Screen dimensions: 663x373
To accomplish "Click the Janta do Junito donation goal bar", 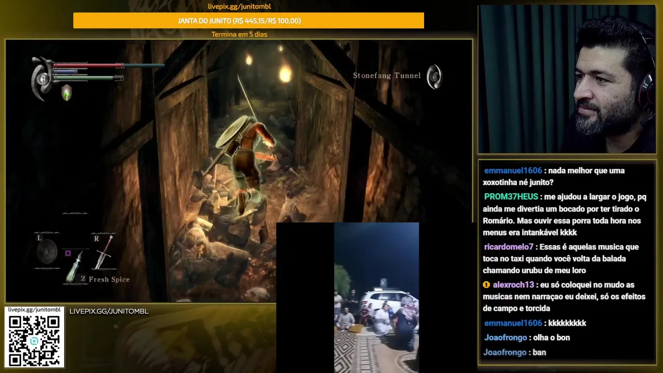I will coord(249,21).
